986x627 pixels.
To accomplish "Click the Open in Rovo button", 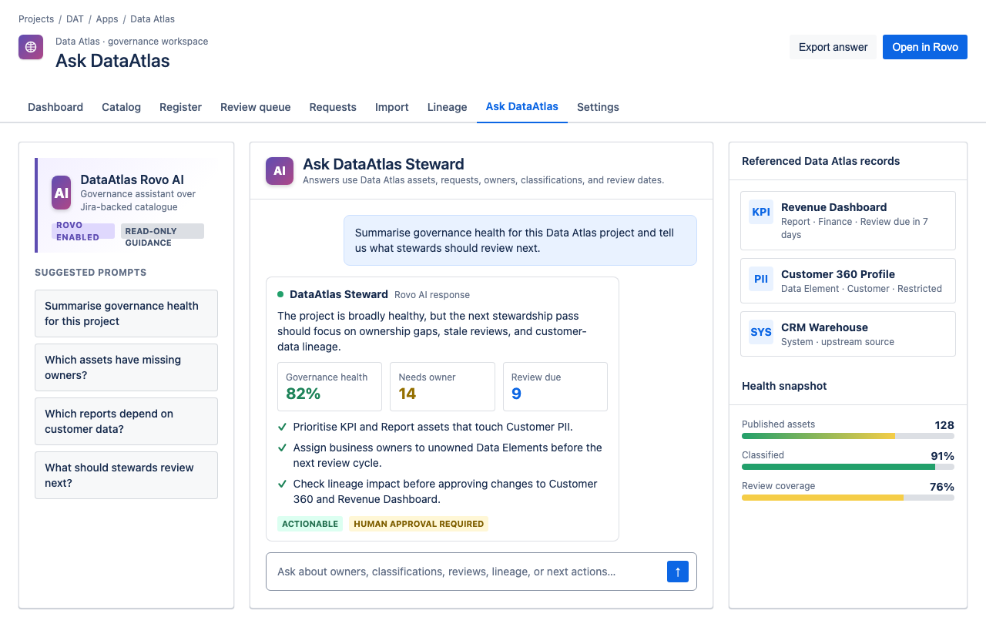I will 925,47.
